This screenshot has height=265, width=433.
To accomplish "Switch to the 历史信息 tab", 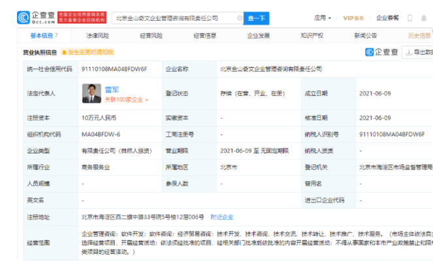I will click(419, 36).
